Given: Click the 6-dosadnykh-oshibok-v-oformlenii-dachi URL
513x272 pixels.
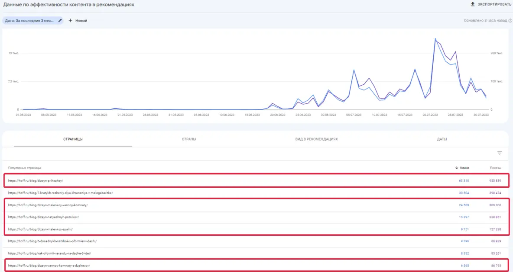Looking at the screenshot, I should 52,241.
